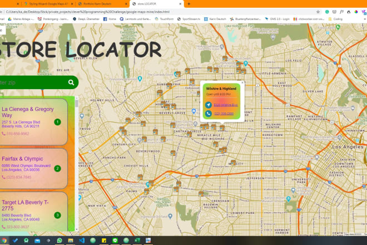Click the green number 3 badge
The height and width of the screenshot is (245, 367).
point(57,215)
